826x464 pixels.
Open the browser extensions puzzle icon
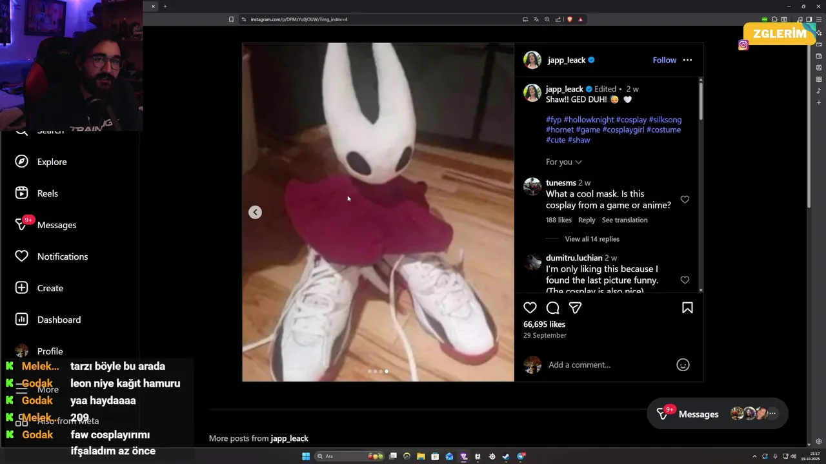point(774,19)
